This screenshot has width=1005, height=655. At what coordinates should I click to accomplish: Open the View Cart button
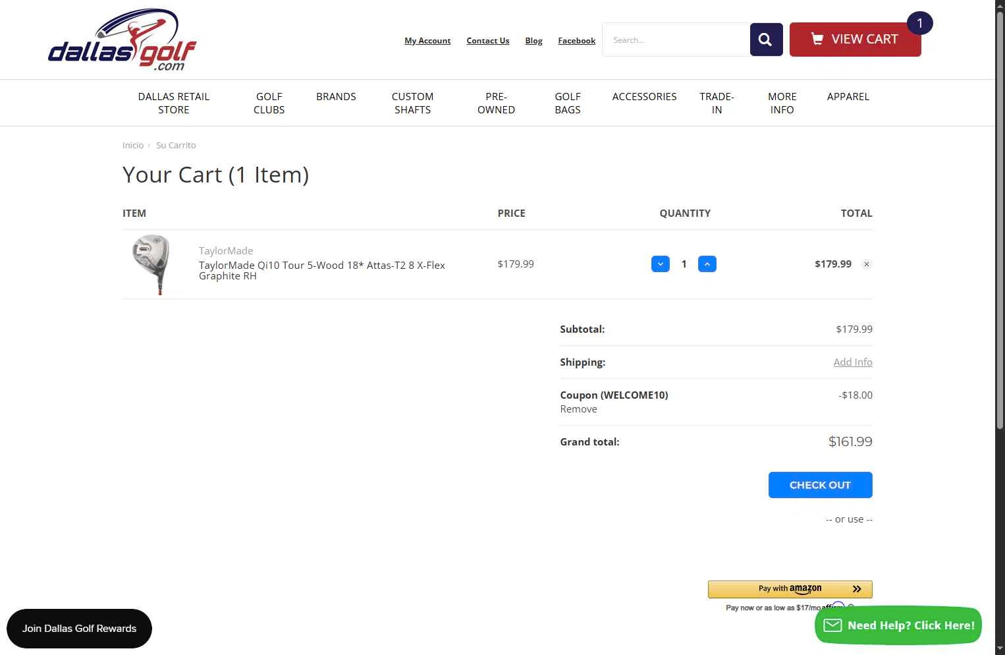(x=855, y=40)
